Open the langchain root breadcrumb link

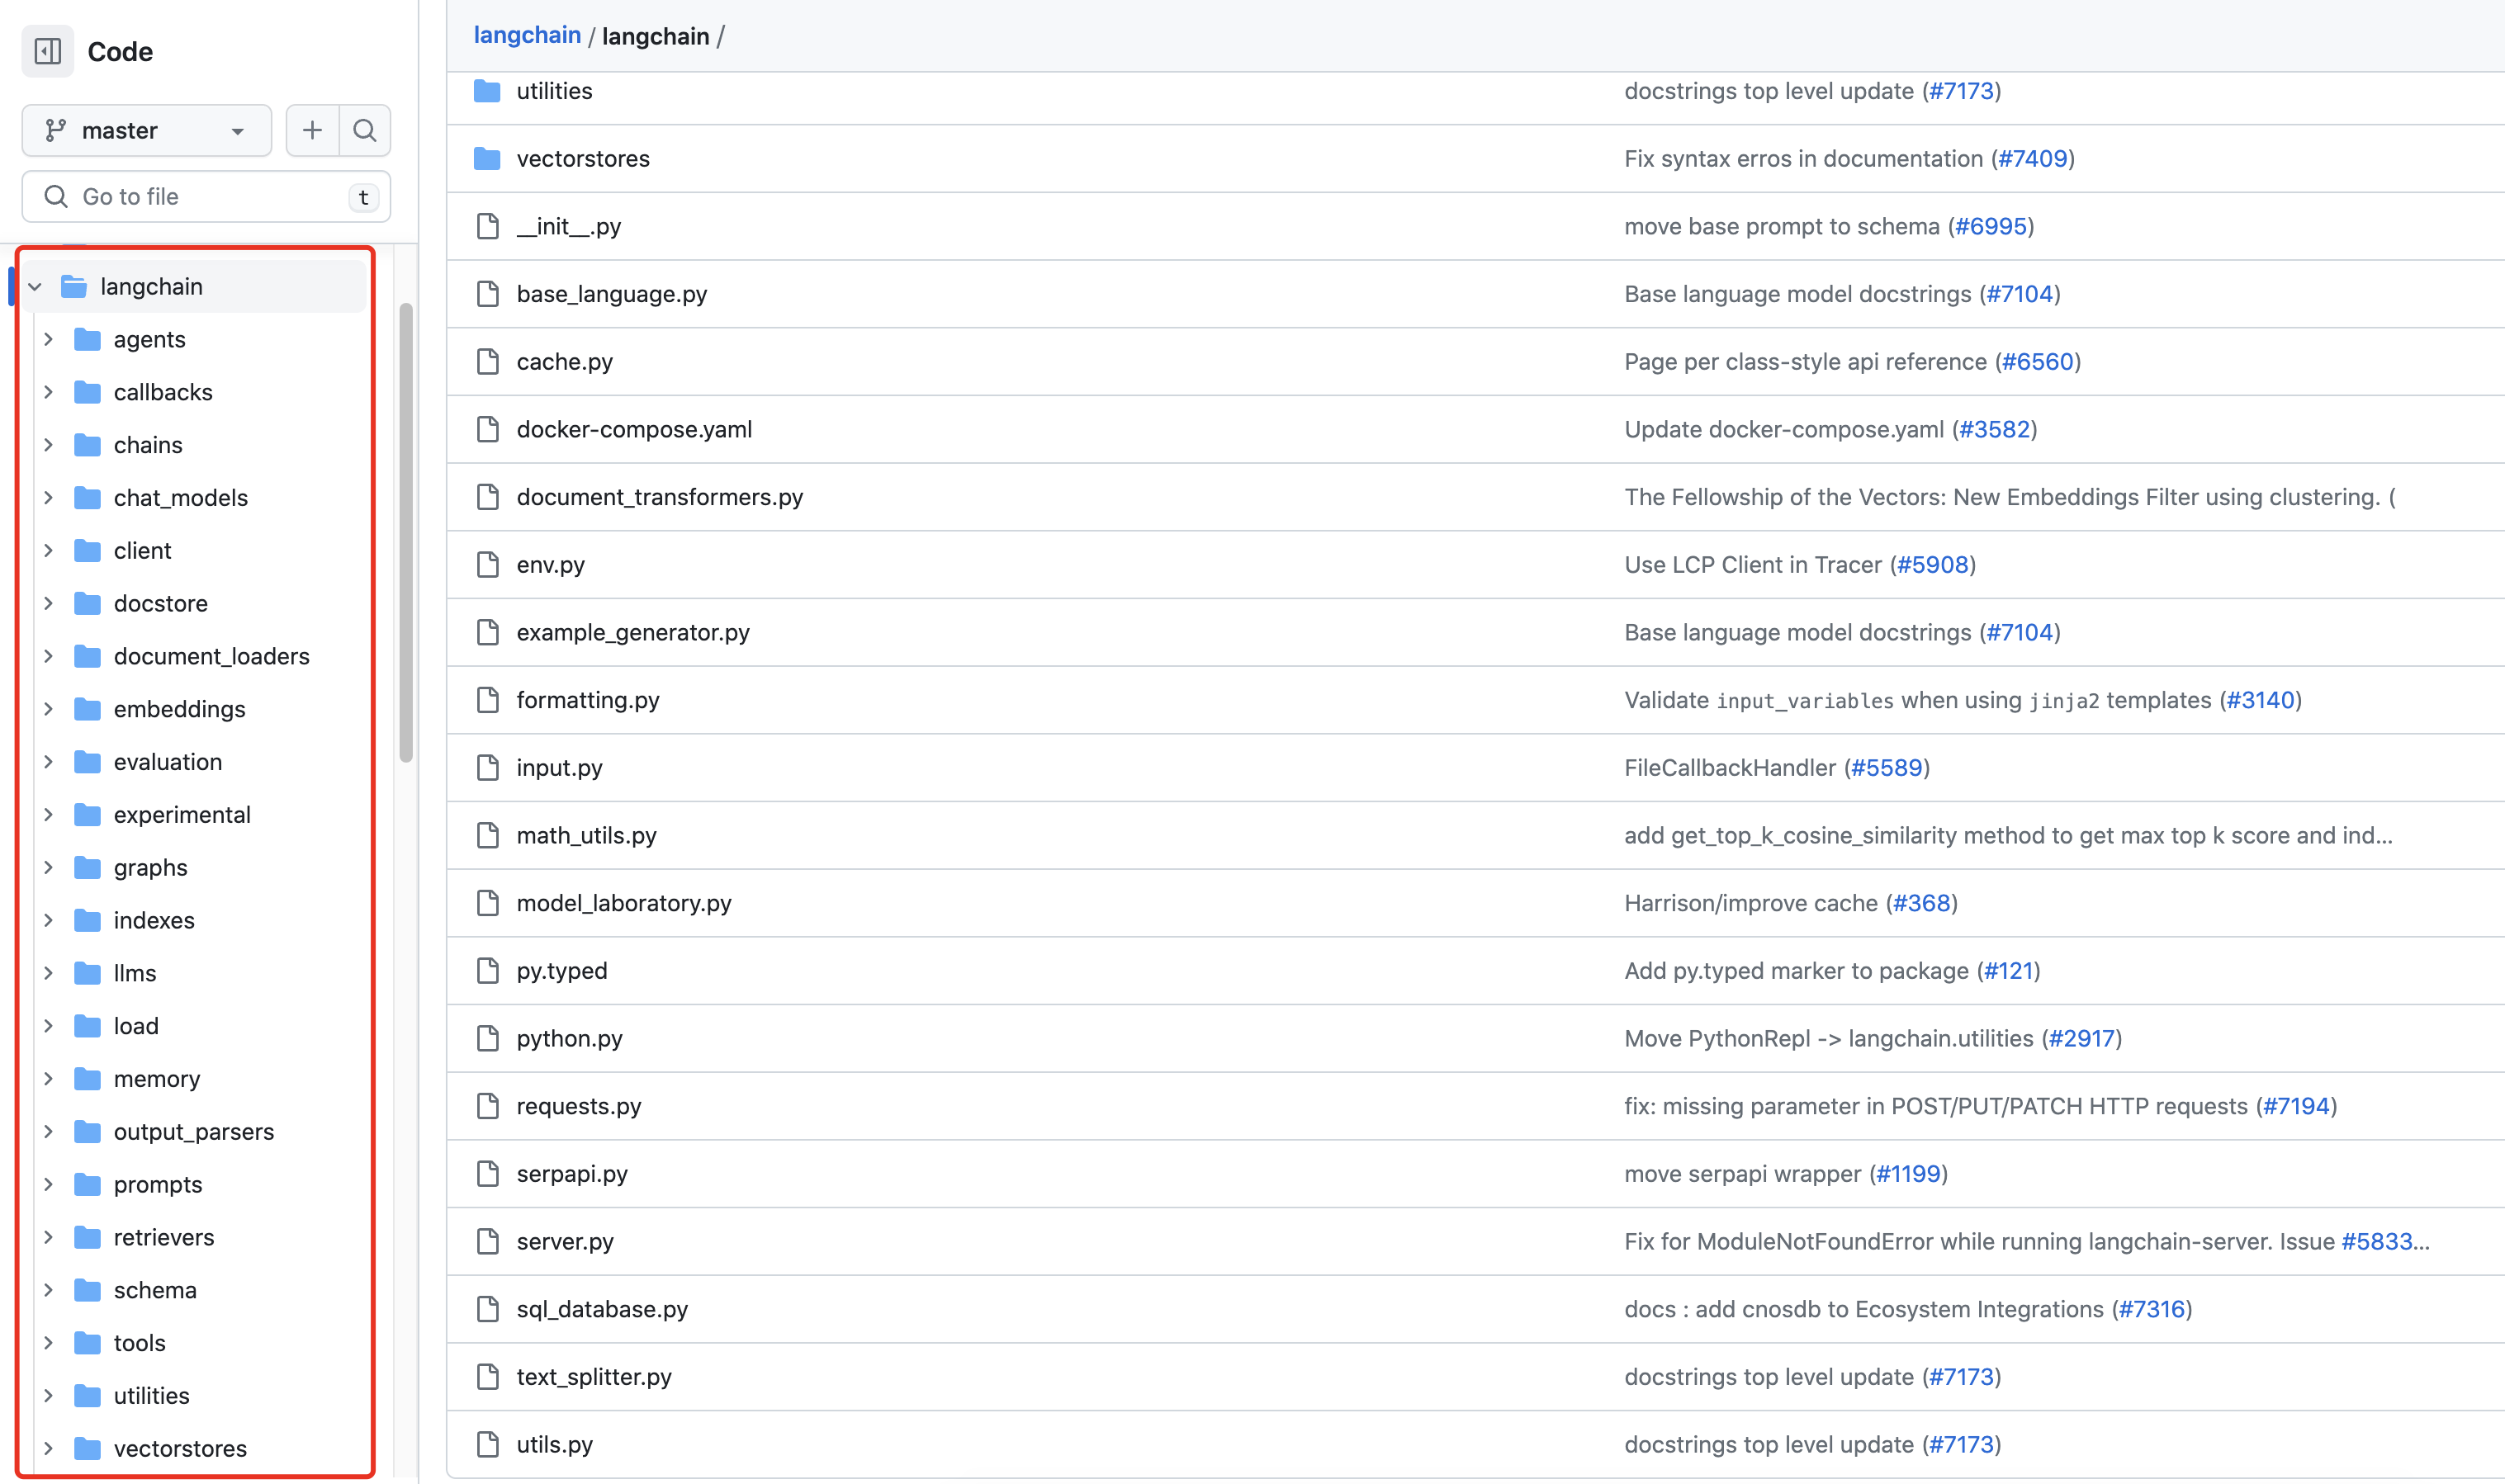click(x=526, y=36)
